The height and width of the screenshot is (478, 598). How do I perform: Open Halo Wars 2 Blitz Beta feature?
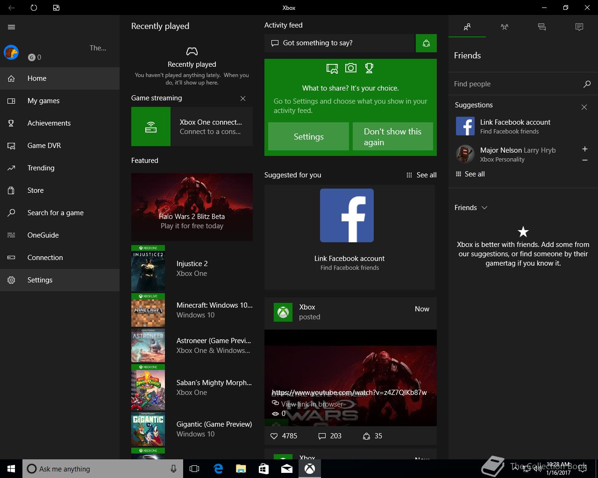[x=192, y=207]
